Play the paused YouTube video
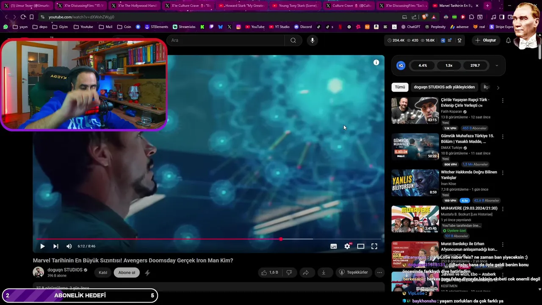This screenshot has height=305, width=542. [42, 246]
